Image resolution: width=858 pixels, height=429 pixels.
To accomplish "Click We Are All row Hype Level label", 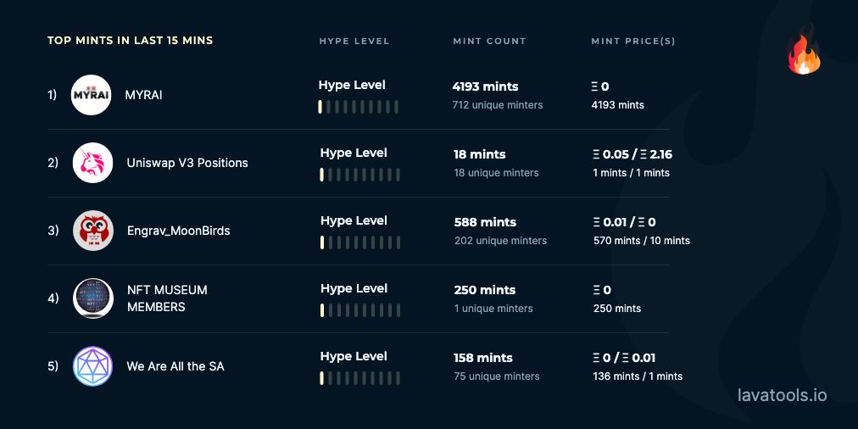I will (x=354, y=356).
